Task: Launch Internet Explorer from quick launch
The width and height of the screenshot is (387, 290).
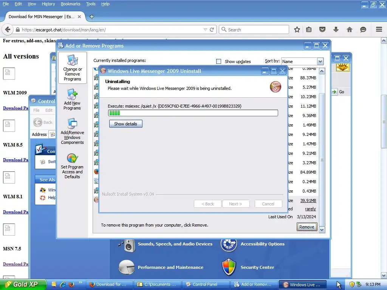Action: [x=63, y=284]
